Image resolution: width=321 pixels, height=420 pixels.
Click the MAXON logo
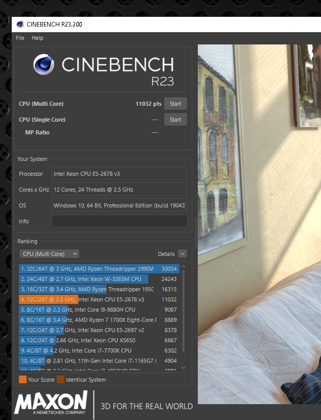pos(51,403)
